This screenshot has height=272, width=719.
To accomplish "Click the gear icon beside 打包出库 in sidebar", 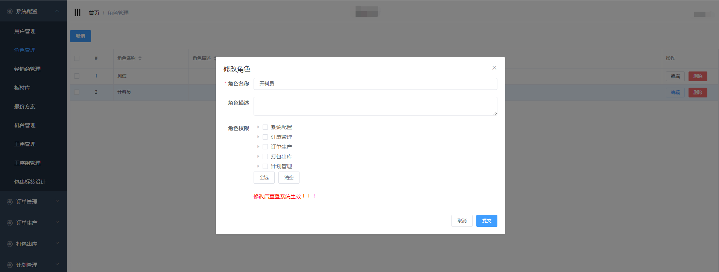I will pos(10,244).
